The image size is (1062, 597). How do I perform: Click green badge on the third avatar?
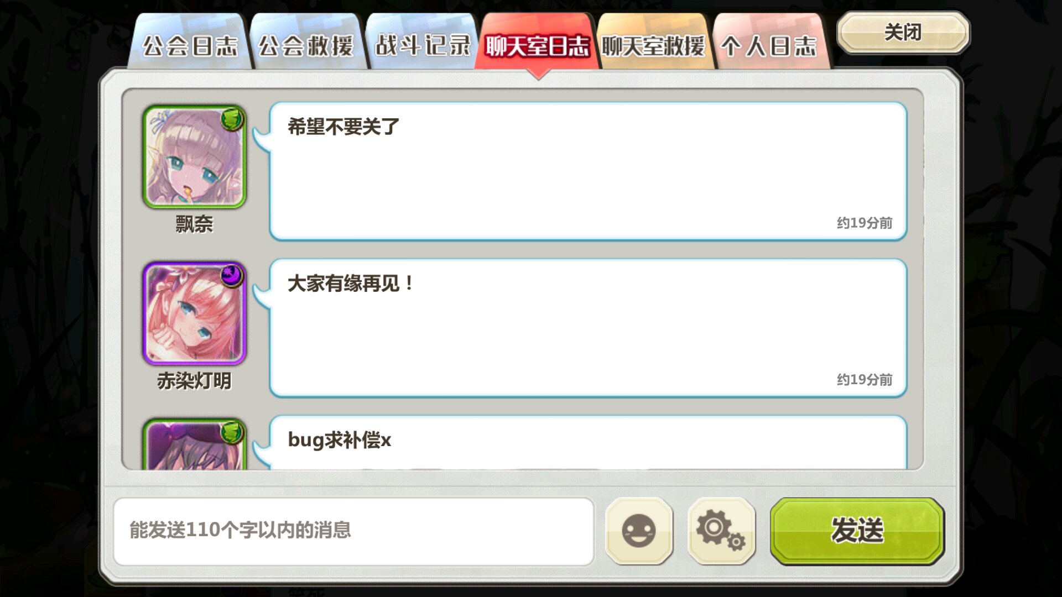pyautogui.click(x=233, y=432)
